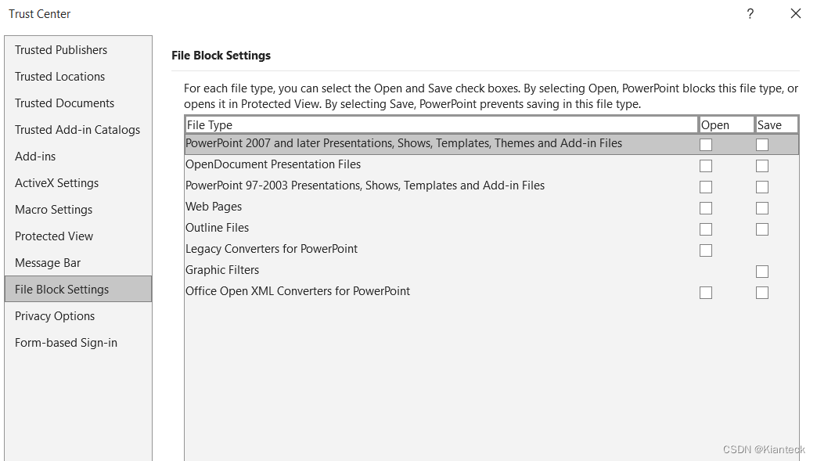Open Form-based Sign-in settings
The image size is (817, 461).
66,342
